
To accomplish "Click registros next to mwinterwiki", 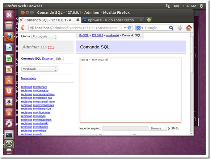I will pyautogui.click(x=27, y=124).
